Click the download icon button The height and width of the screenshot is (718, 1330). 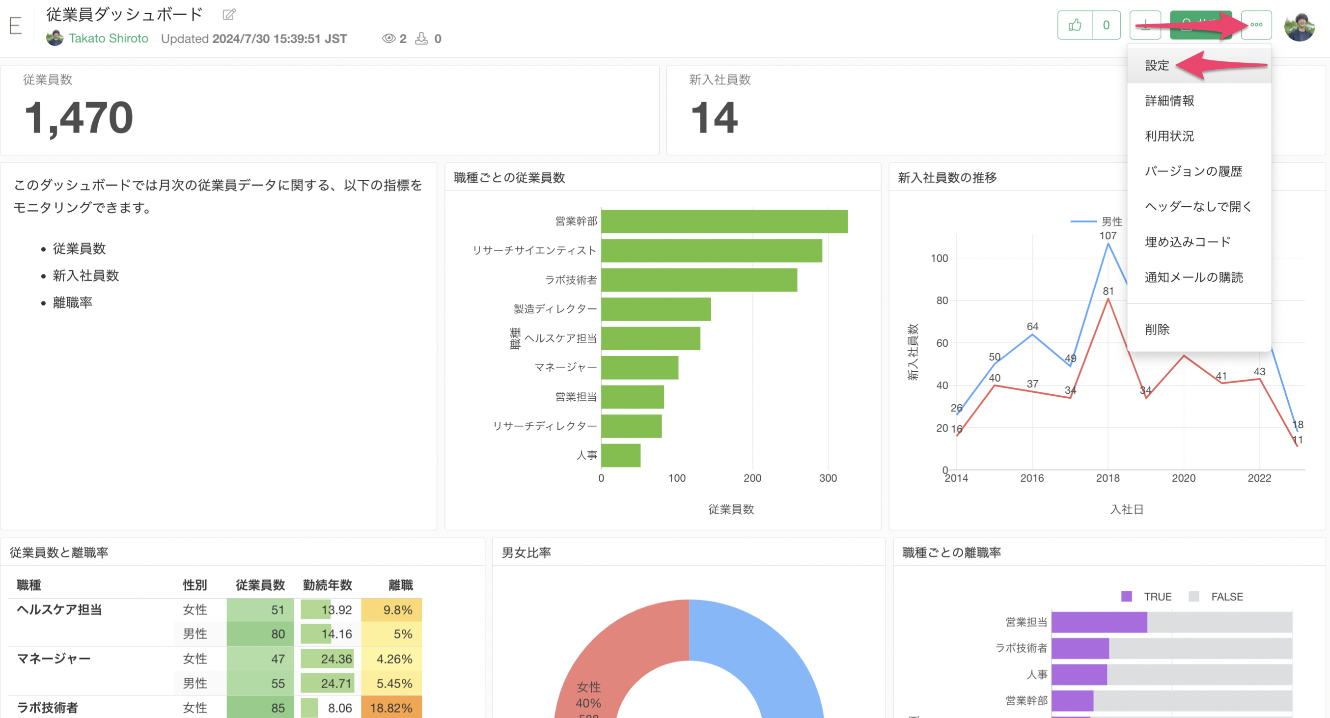coord(1145,25)
